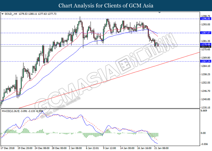Click the GOLD_,H4 symbol label
212x151 pixels.
(11, 14)
